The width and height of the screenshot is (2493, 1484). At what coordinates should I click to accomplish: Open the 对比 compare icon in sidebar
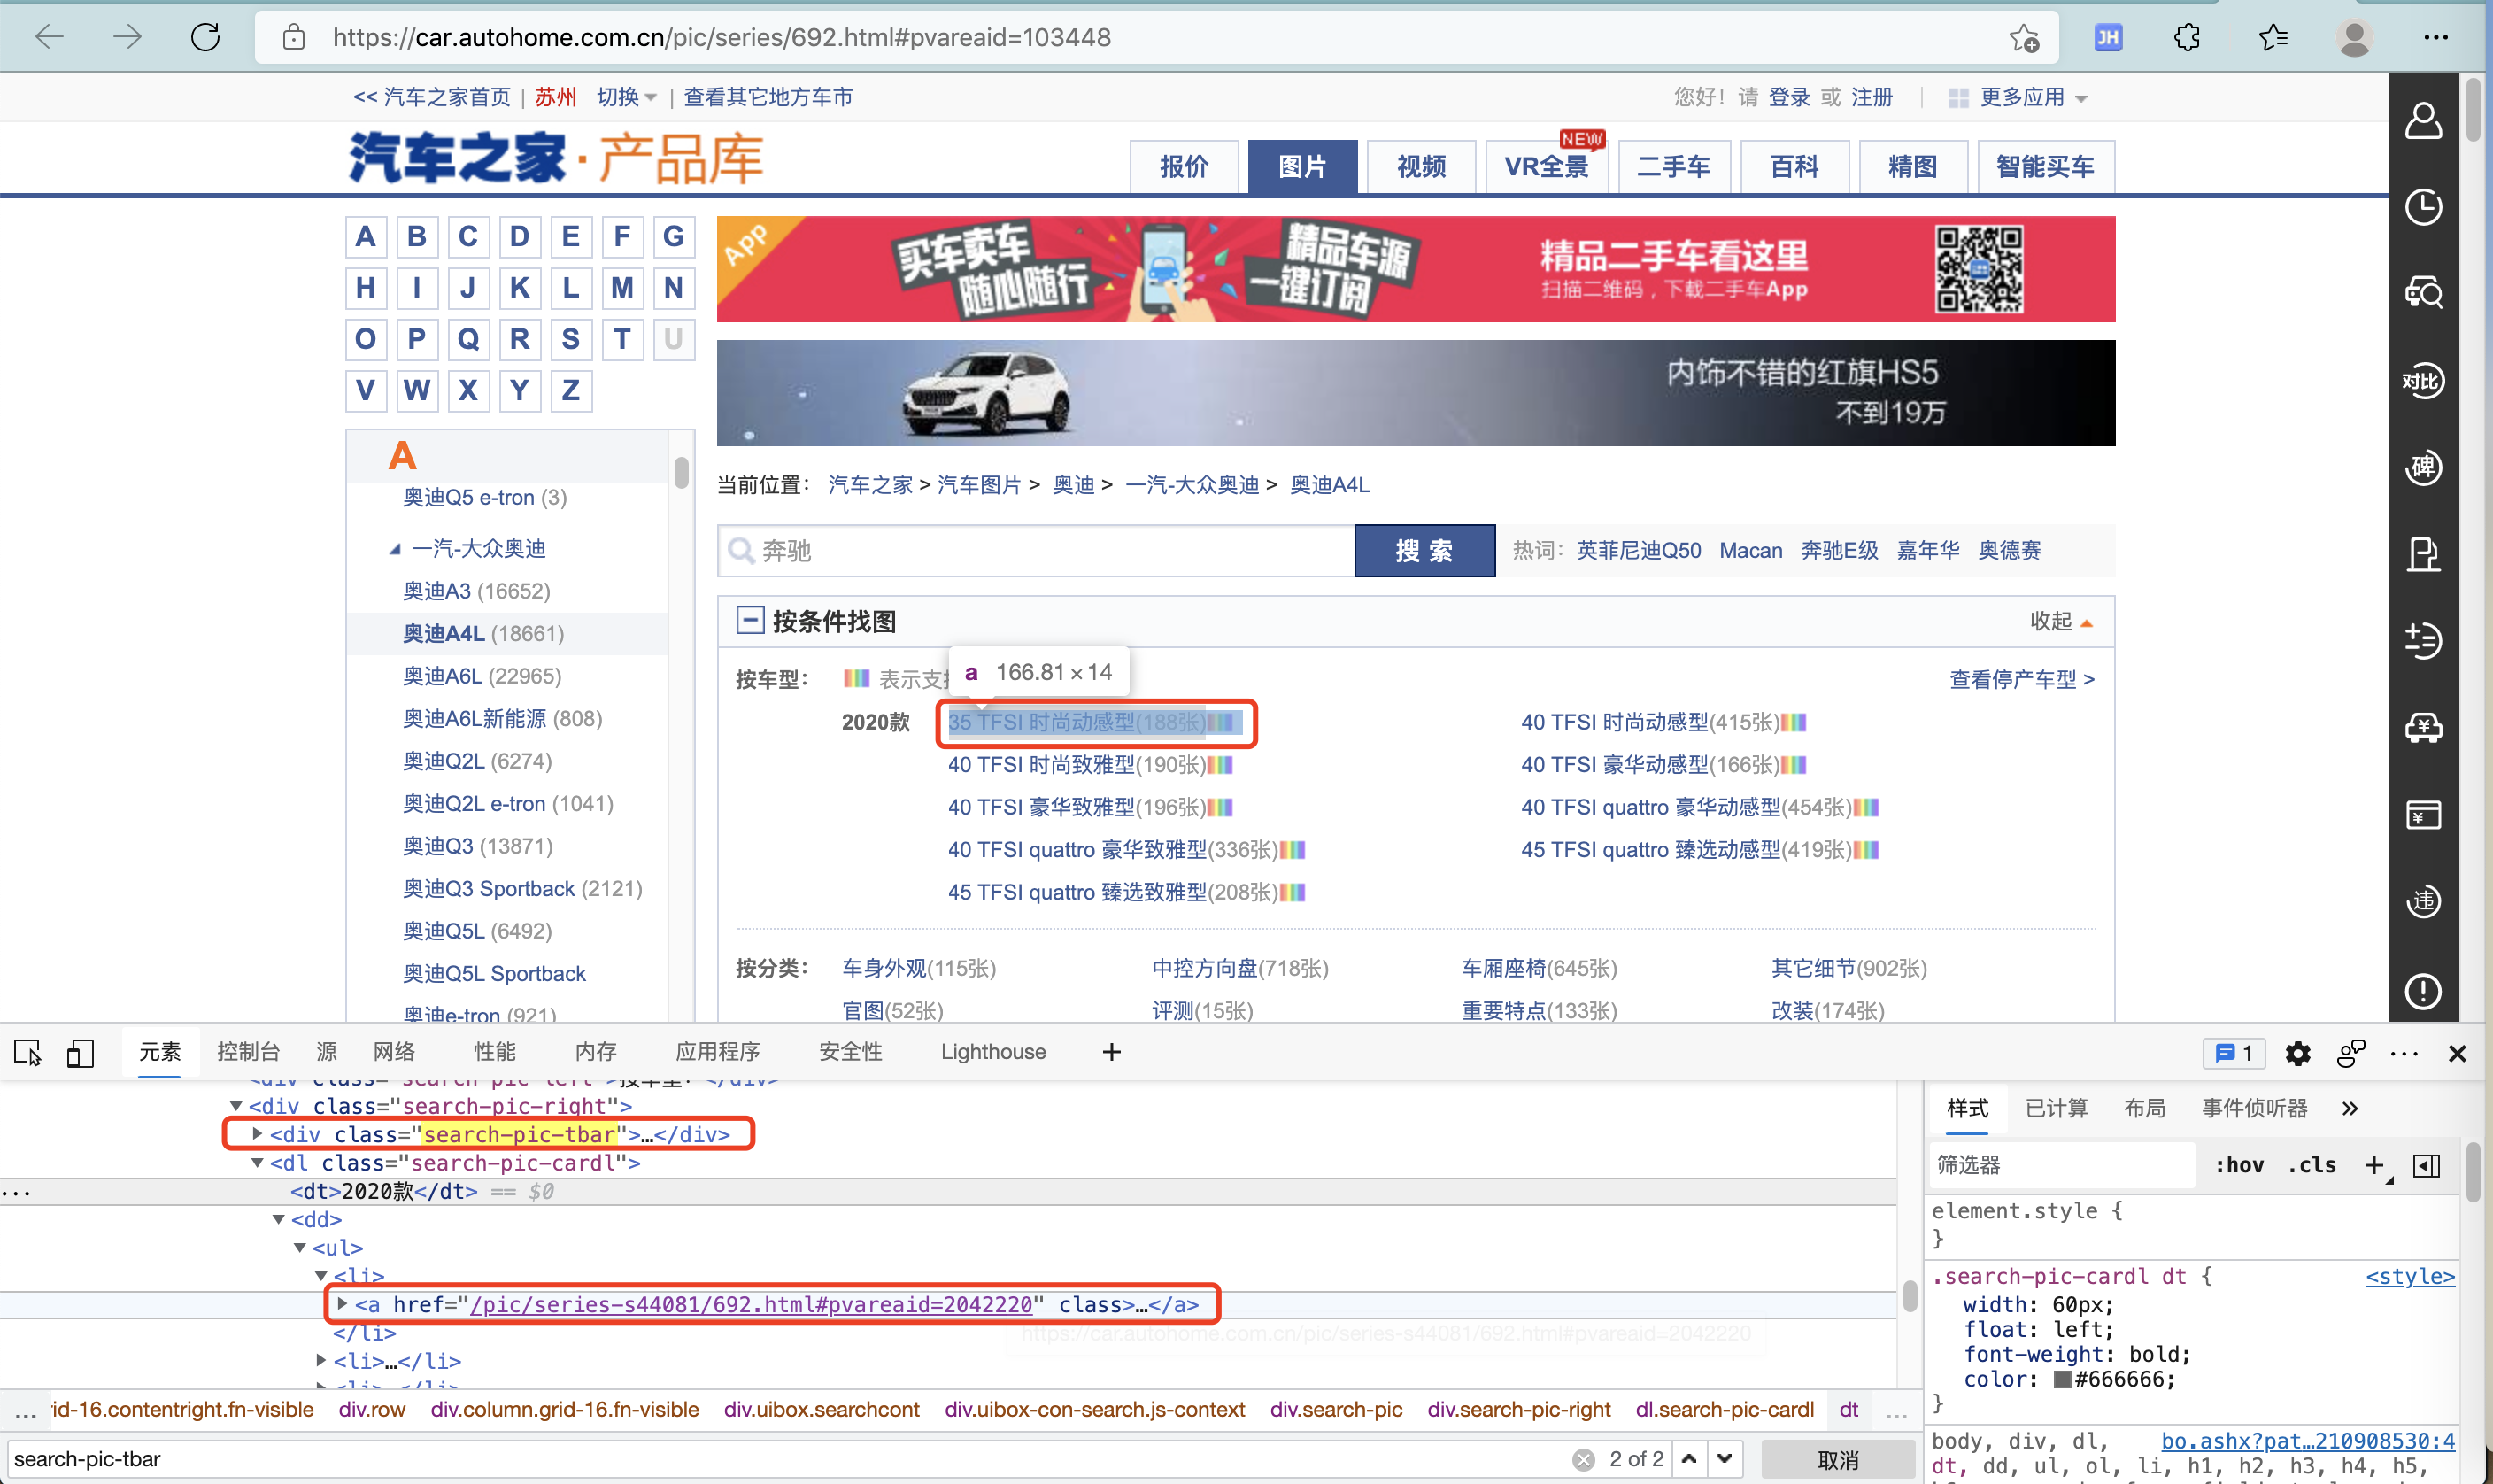(2423, 381)
